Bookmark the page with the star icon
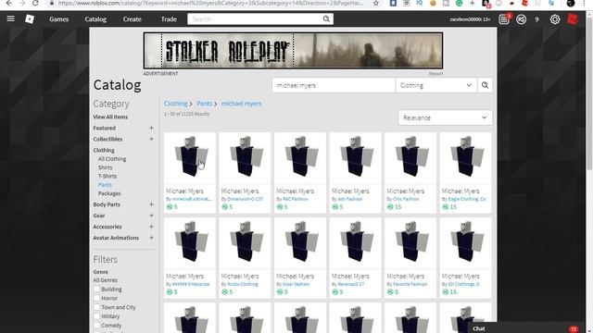The width and height of the screenshot is (593, 333). (376, 4)
